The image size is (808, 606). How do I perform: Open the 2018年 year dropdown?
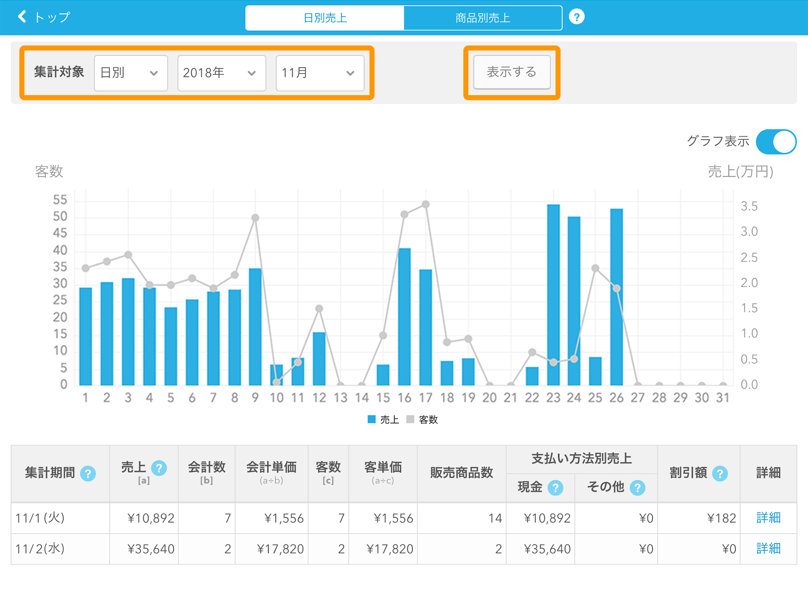[x=222, y=73]
